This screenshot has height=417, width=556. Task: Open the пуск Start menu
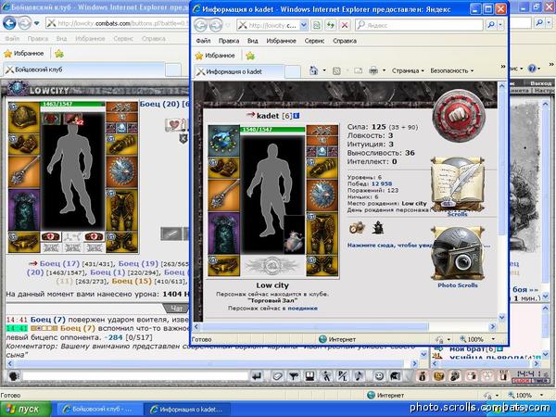tap(26, 410)
